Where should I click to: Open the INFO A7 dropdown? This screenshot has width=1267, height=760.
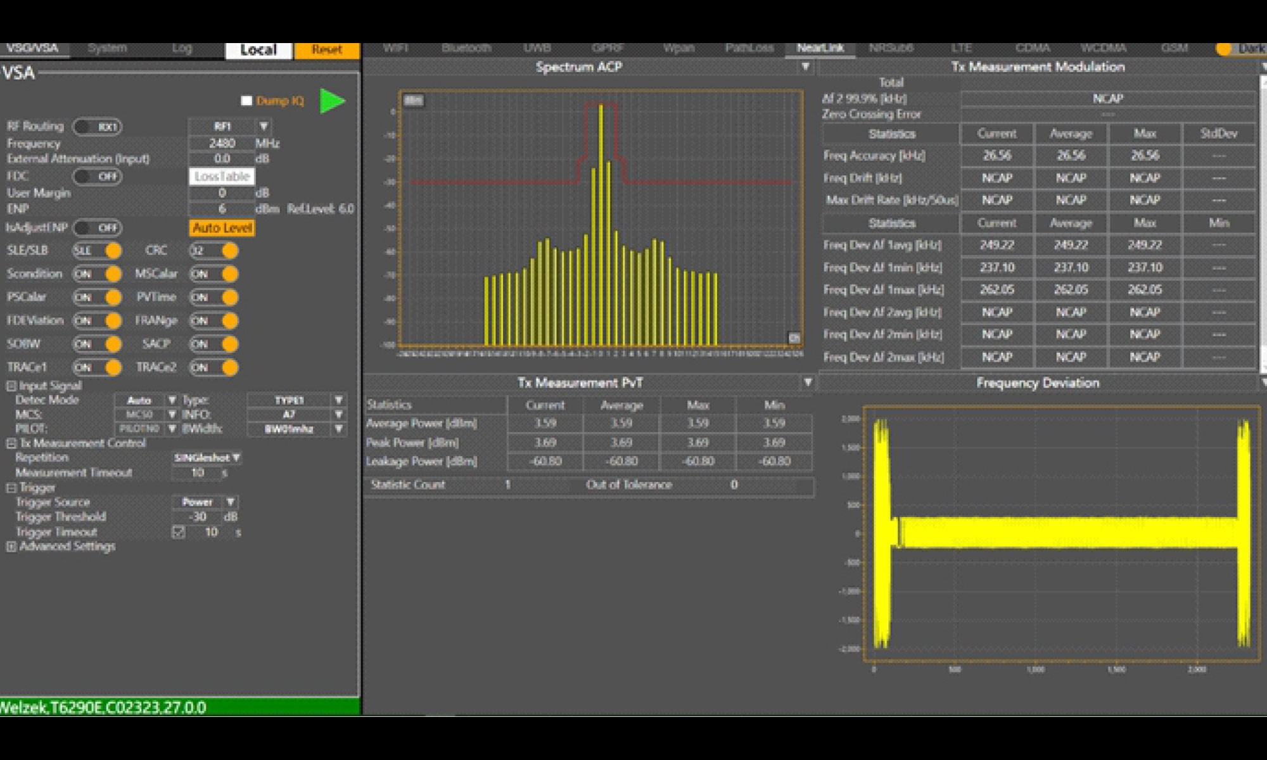[x=296, y=414]
